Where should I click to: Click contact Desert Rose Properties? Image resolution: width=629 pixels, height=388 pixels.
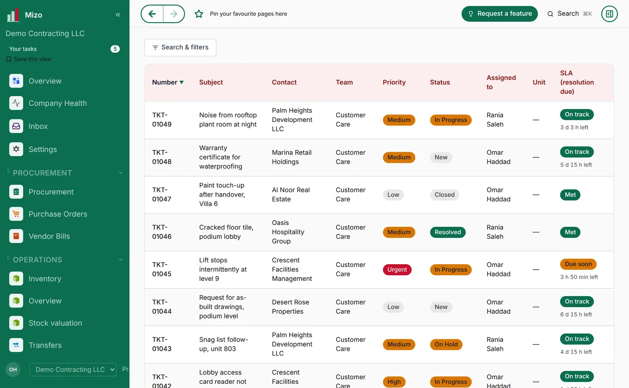tap(290, 307)
